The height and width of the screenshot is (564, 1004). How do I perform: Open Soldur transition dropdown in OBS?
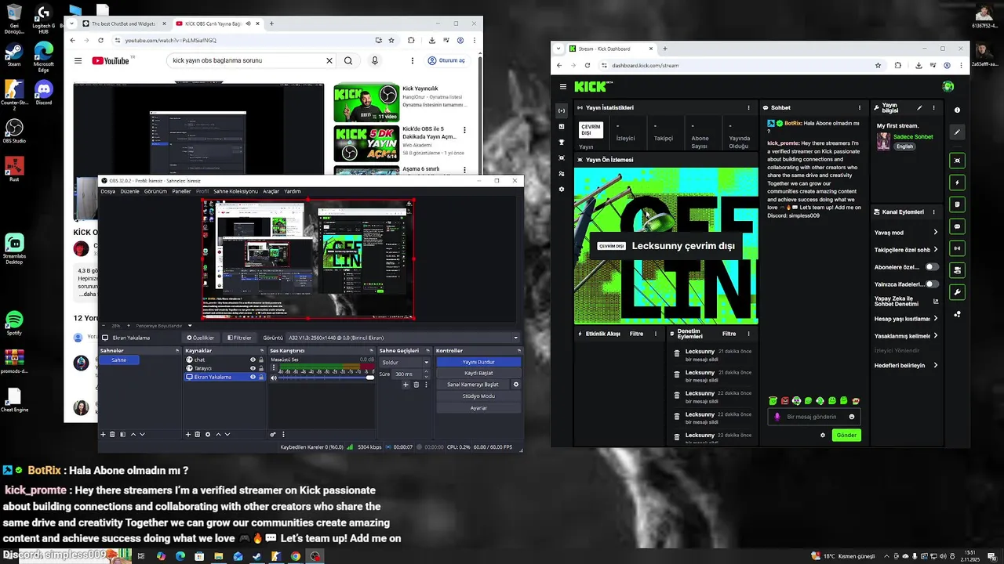[x=406, y=363]
